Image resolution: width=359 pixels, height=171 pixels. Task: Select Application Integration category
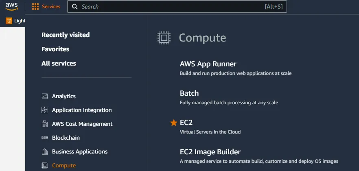(82, 110)
